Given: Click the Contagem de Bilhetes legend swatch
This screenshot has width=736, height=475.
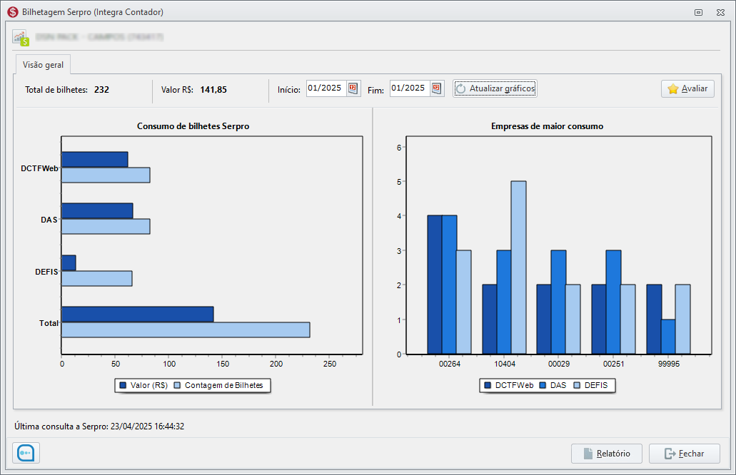Looking at the screenshot, I should click(178, 385).
